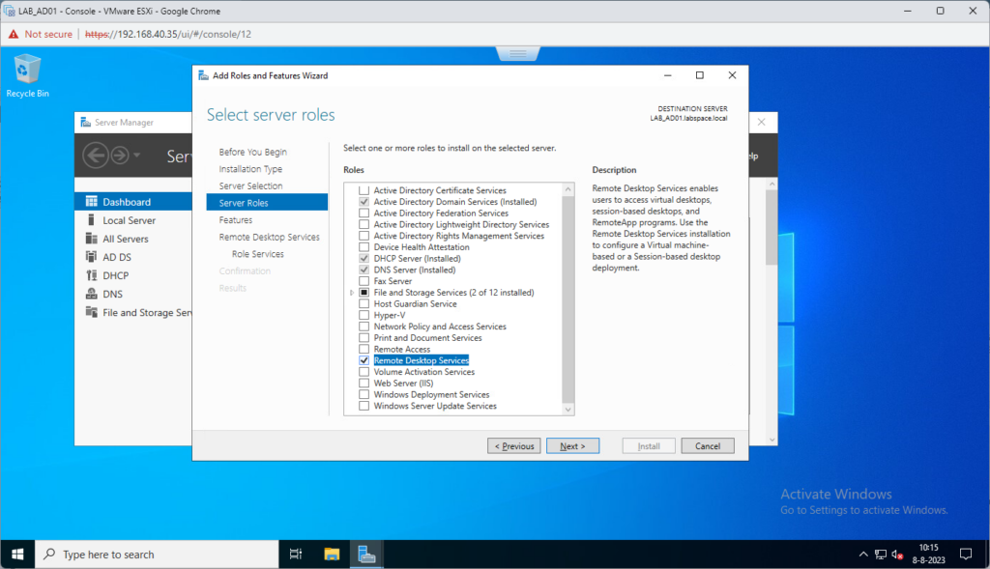Screen dimensions: 990x569
Task: Click the Chrome address bar URL
Action: point(168,34)
